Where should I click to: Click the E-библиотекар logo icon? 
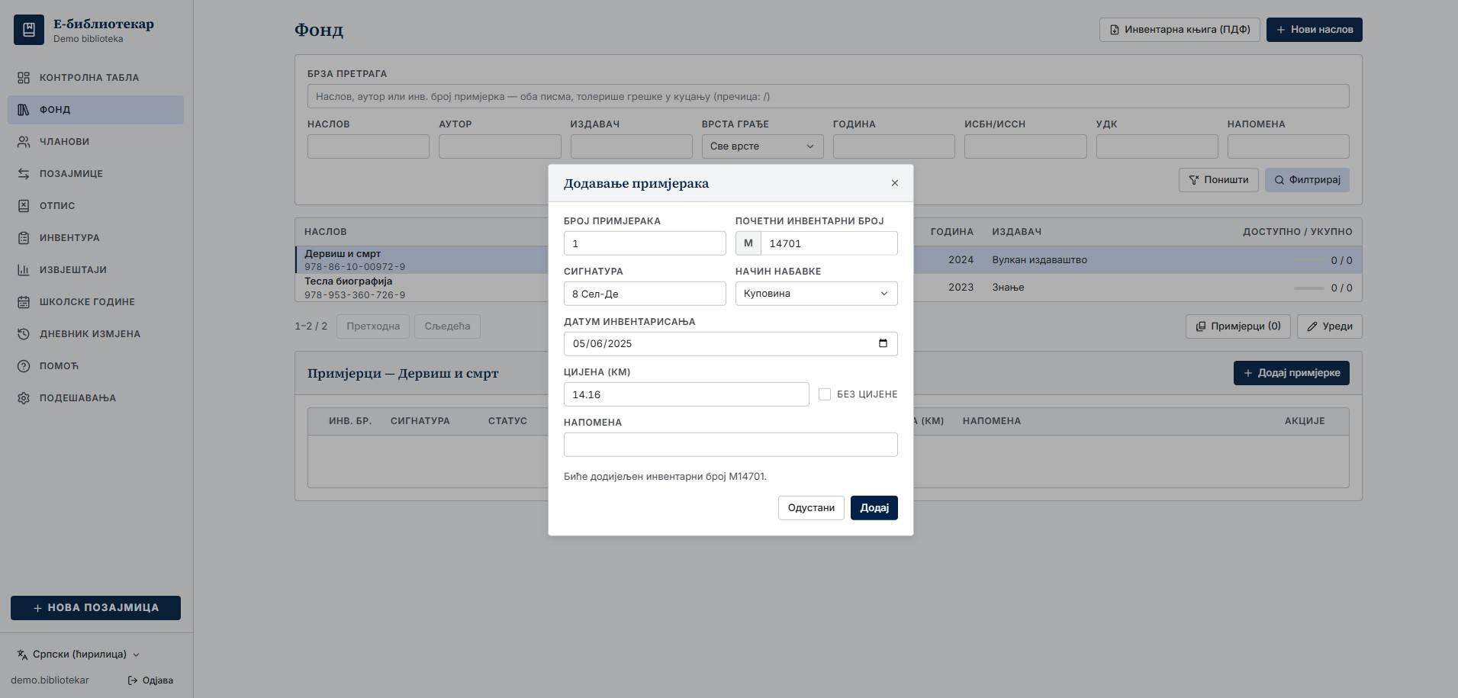tap(29, 30)
